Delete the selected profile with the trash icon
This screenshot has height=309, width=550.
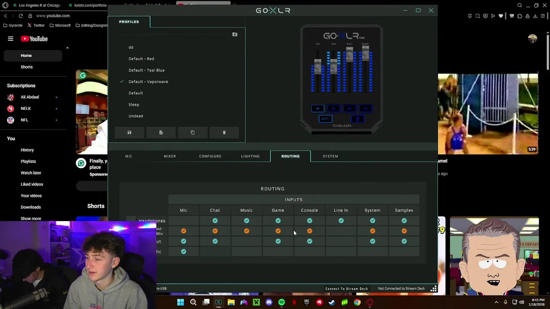[224, 133]
